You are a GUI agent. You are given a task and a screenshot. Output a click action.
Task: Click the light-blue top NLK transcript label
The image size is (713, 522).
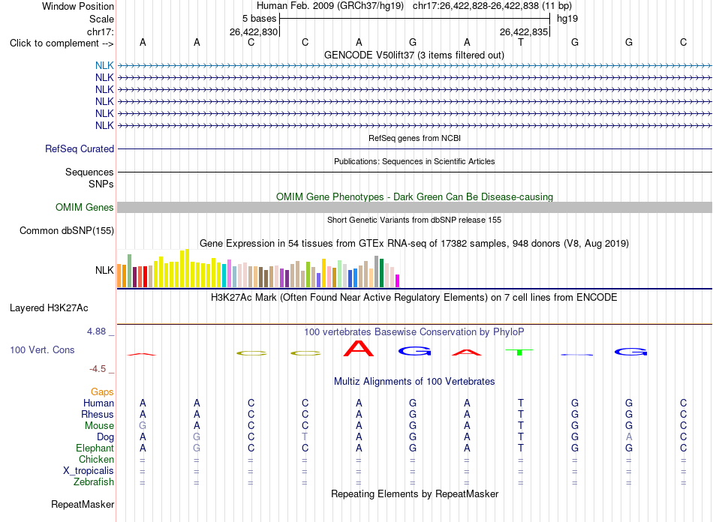pos(104,65)
